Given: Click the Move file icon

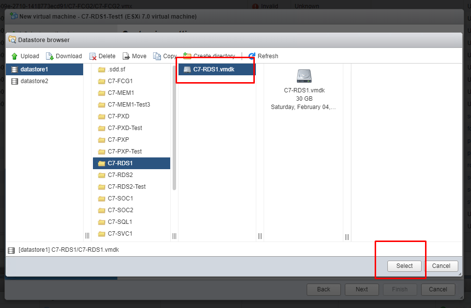Looking at the screenshot, I should [x=126, y=56].
